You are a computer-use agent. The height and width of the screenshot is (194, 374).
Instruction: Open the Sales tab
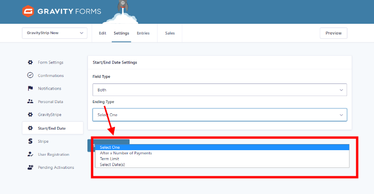click(170, 33)
